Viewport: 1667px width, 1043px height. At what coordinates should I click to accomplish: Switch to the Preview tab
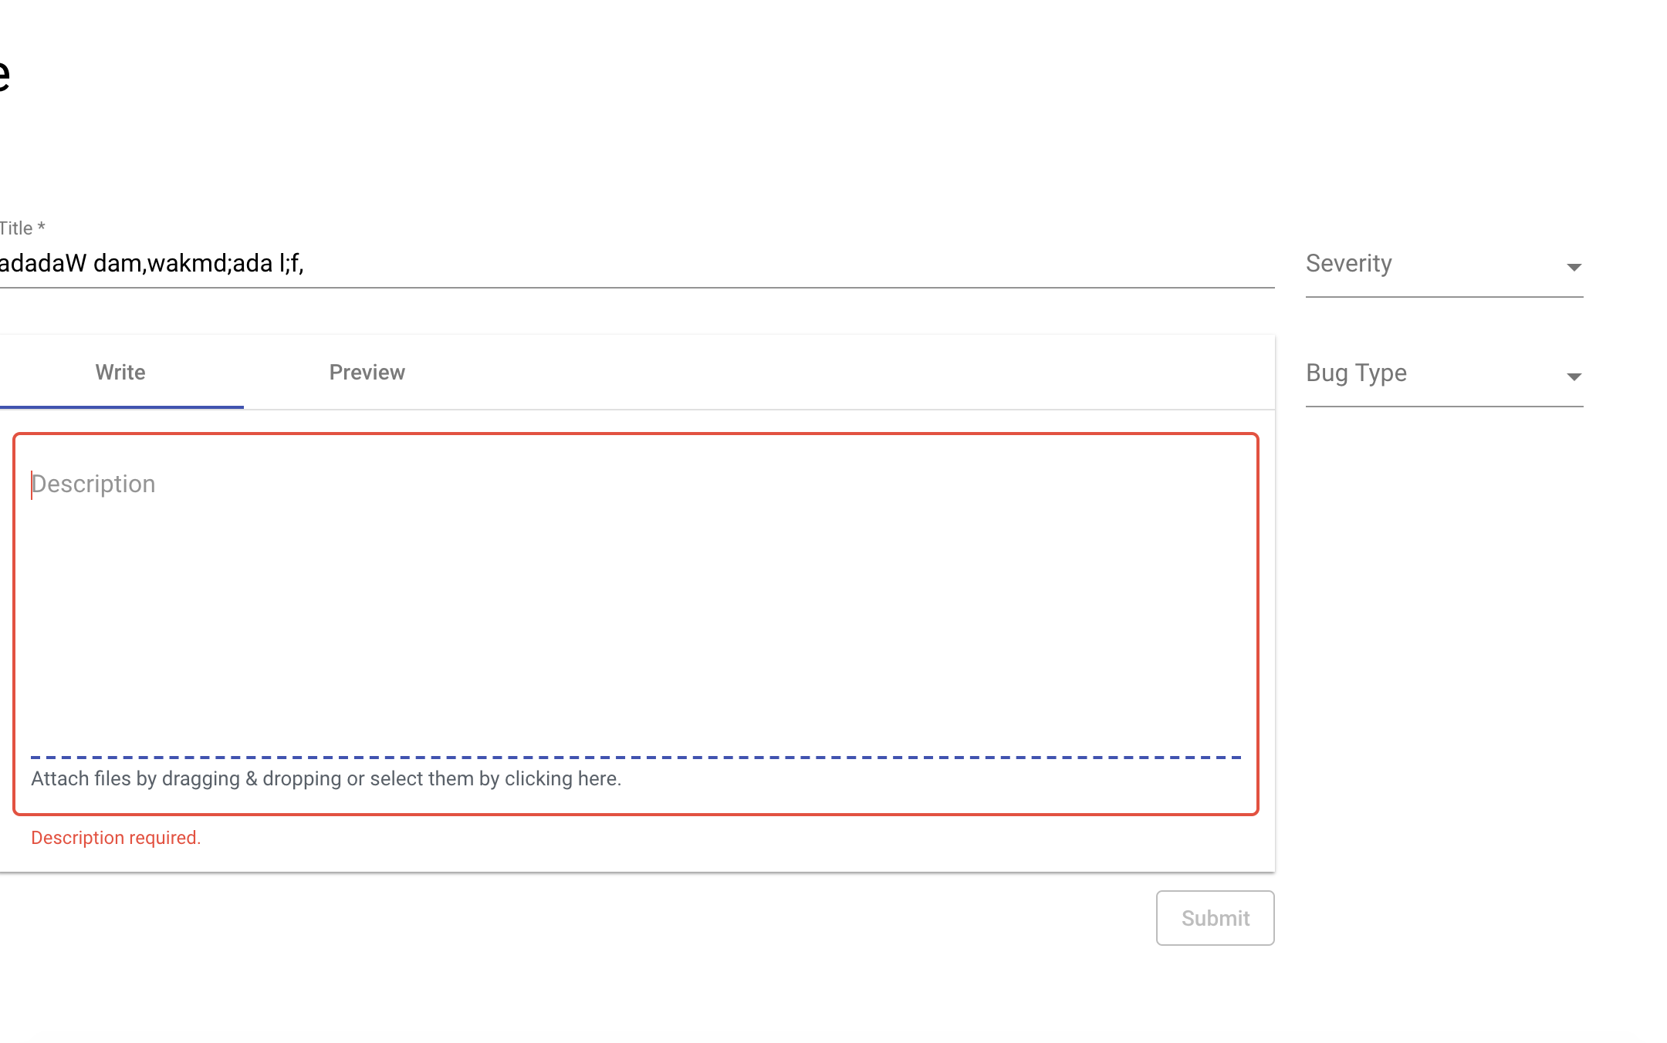tap(367, 373)
